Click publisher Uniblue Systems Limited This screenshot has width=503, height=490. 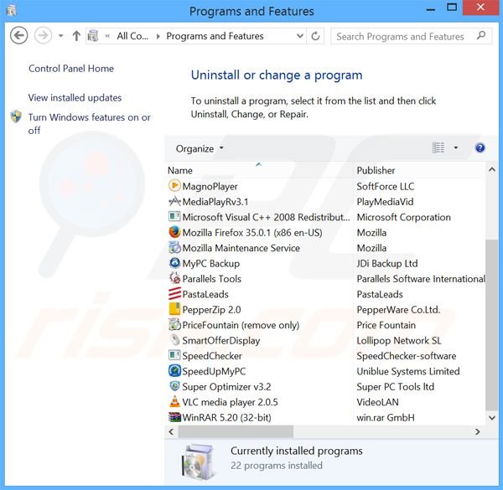click(x=408, y=371)
